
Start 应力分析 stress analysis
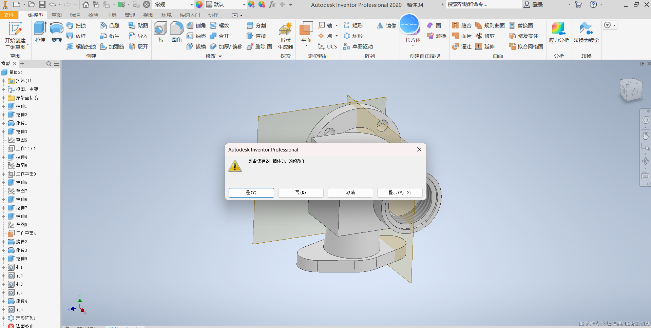click(559, 32)
